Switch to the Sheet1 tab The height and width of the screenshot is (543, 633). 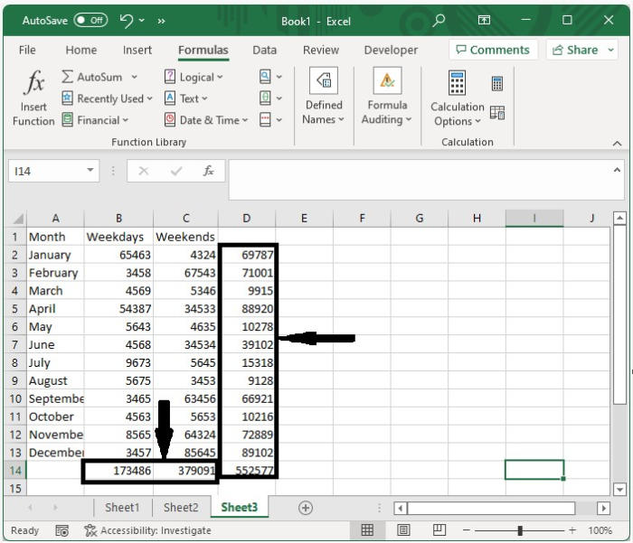[122, 507]
